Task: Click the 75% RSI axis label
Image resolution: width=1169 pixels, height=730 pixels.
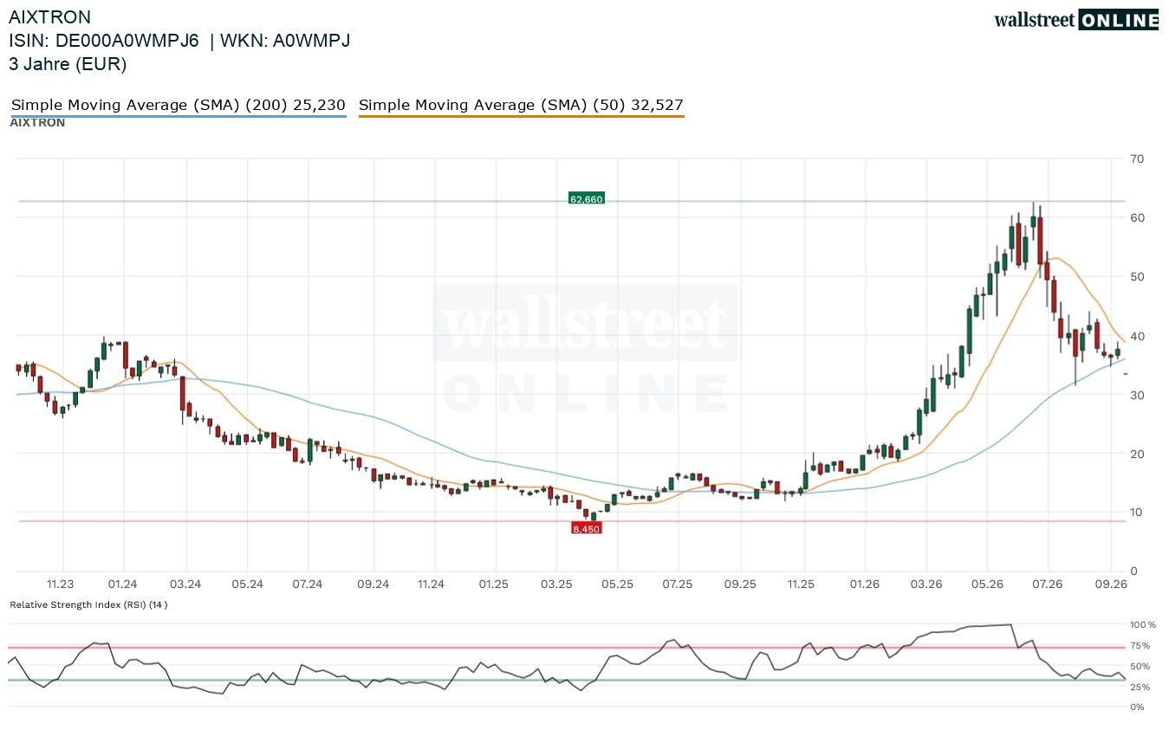Action: tap(1140, 645)
